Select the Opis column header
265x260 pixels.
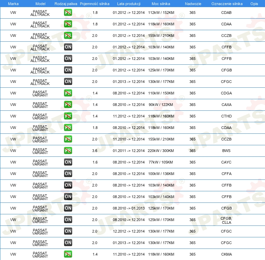coord(254,4)
